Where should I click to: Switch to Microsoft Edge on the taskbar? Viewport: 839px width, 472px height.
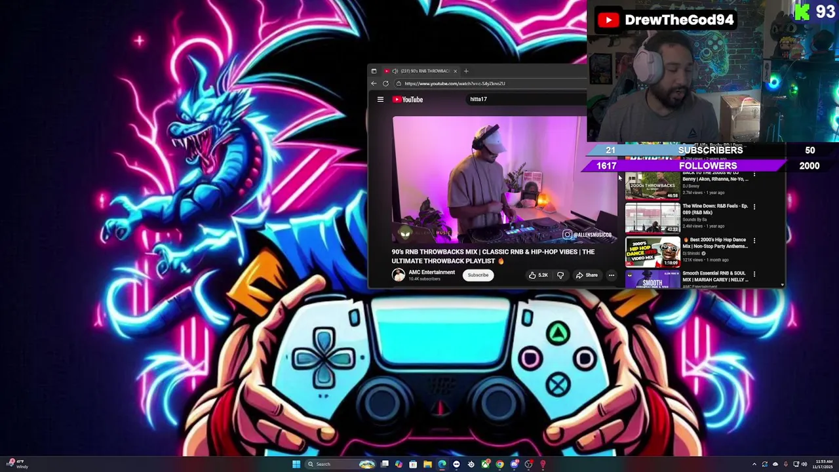[442, 464]
